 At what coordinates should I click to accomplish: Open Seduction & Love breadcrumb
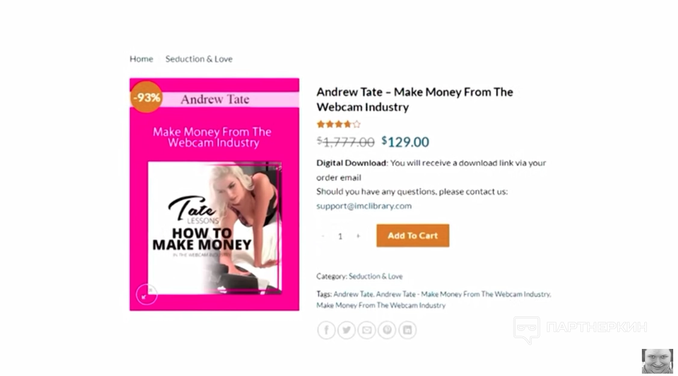[x=199, y=59]
